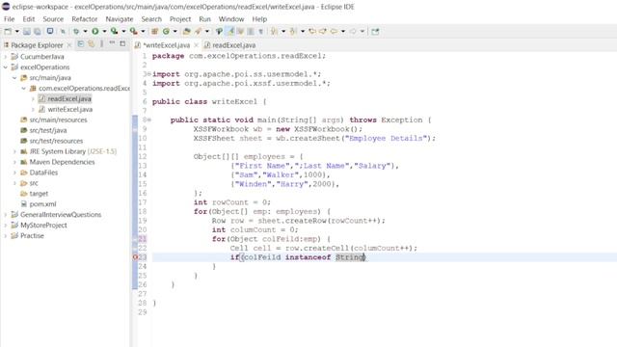This screenshot has width=617, height=347.
Task: Select readExcel.java in Package Explorer
Action: coord(69,98)
